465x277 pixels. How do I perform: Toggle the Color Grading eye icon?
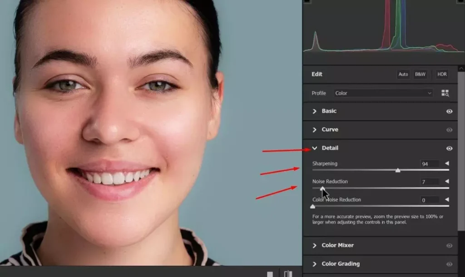click(449, 264)
